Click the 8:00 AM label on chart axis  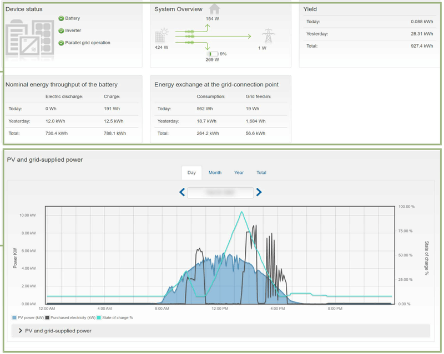tap(162, 309)
